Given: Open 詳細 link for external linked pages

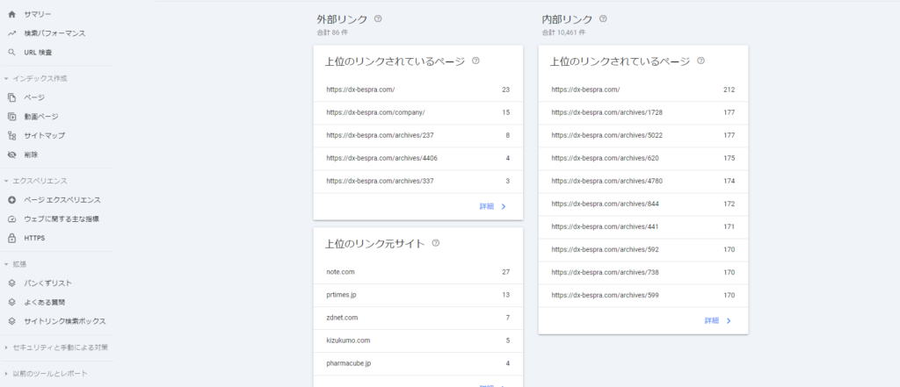Looking at the screenshot, I should click(x=487, y=206).
